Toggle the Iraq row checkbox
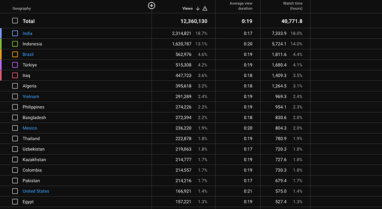This screenshot has width=382, height=209. tap(15, 75)
